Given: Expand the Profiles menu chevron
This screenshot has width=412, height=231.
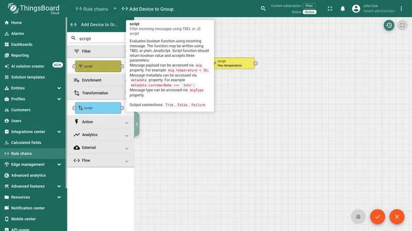Looking at the screenshot, I should pos(59,99).
